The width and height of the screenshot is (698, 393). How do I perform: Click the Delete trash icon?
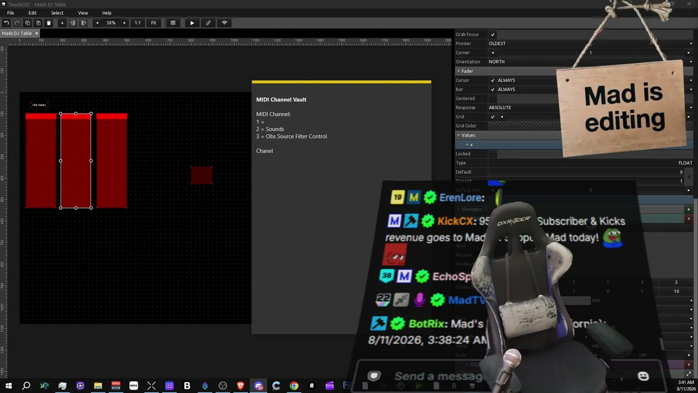49,23
